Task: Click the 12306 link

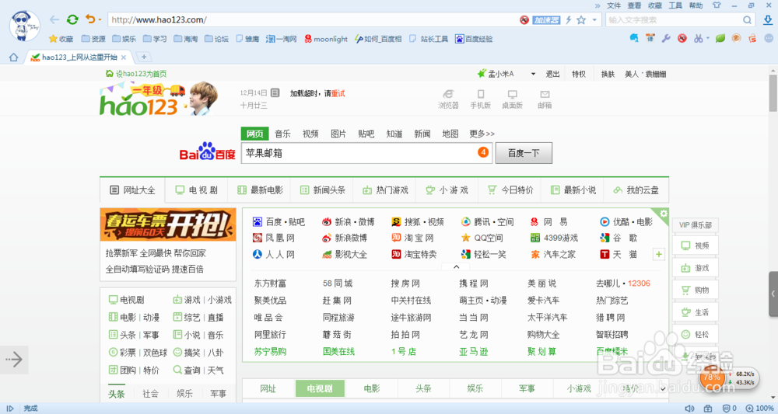Action: [x=639, y=284]
